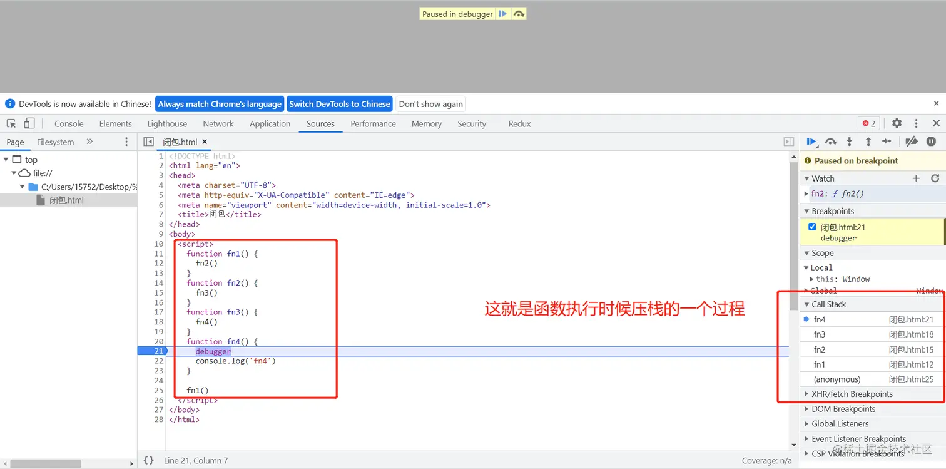Collapse the C:/Users/15752/Desktop folder node
Screen dimensions: 946x469
point(22,187)
